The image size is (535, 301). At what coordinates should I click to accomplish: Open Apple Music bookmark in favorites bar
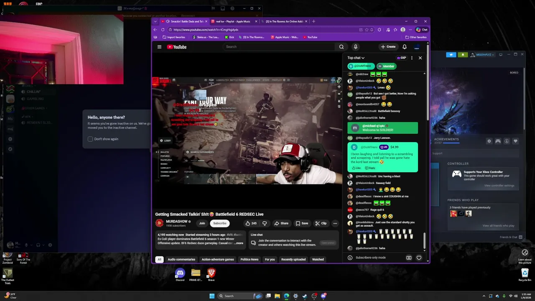tap(284, 37)
